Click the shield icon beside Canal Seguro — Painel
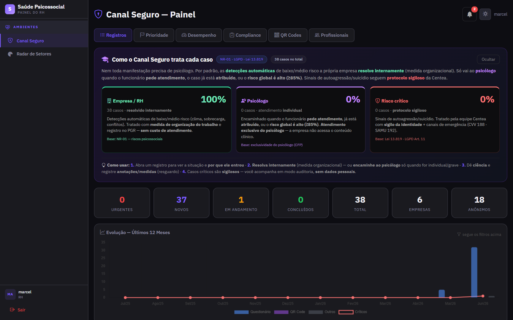513x320 pixels. click(98, 14)
